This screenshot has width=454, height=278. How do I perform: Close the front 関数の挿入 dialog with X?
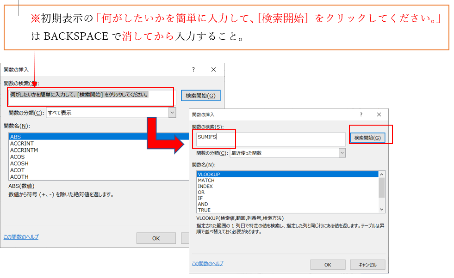click(x=379, y=115)
